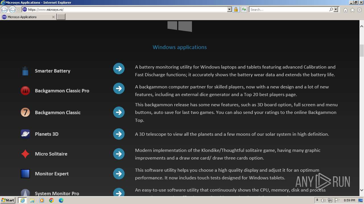Viewport: 364px width, 204px height.
Task: Click the battery monitoring utility description
Action: pos(235,71)
